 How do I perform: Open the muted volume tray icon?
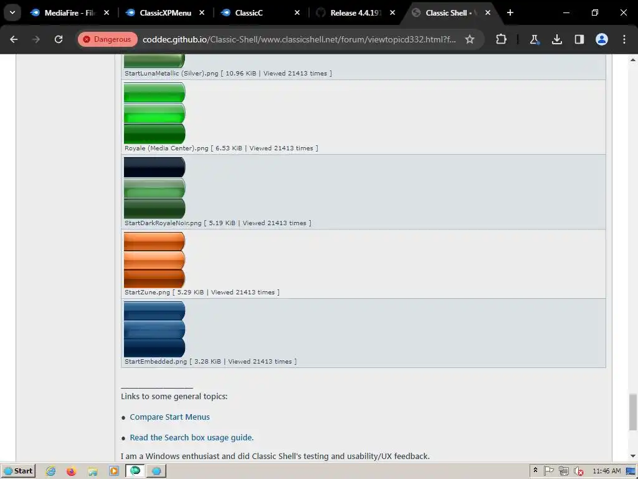[x=578, y=472]
